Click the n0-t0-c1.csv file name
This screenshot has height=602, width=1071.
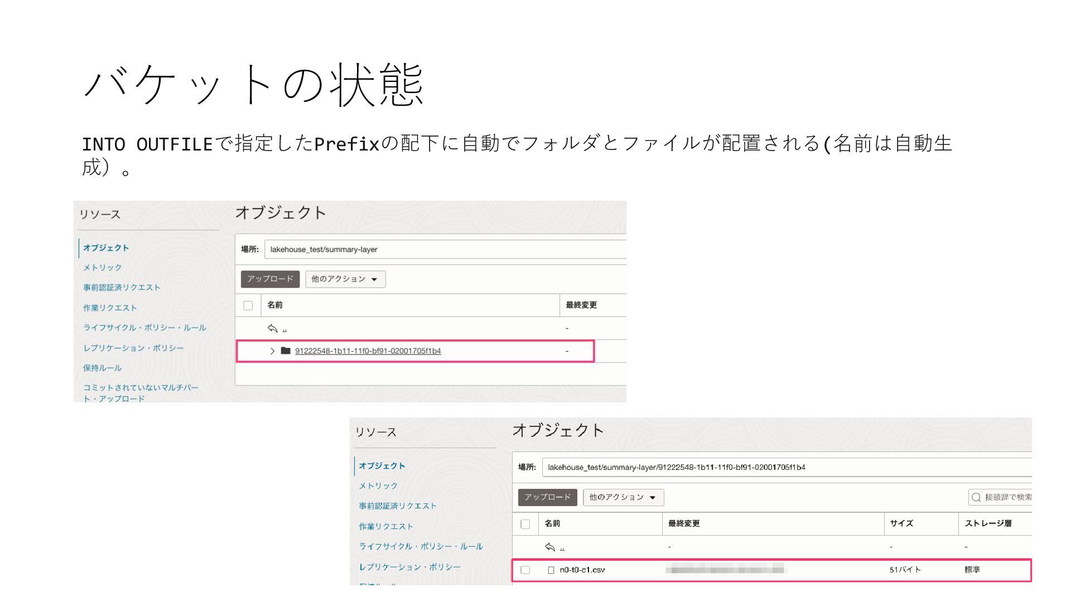coord(582,570)
